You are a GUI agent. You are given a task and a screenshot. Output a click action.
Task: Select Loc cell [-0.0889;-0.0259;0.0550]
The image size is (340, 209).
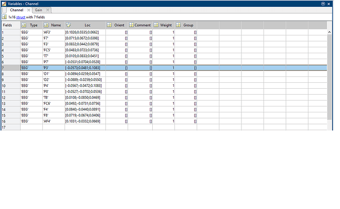click(x=85, y=80)
